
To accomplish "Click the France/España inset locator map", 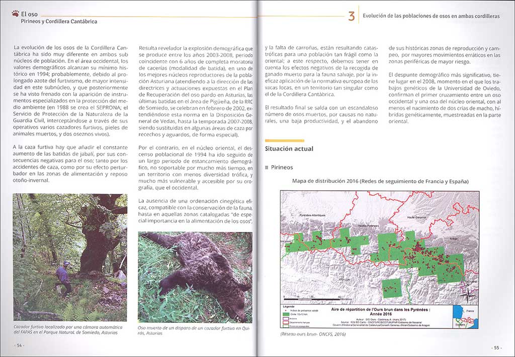I will (x=465, y=316).
